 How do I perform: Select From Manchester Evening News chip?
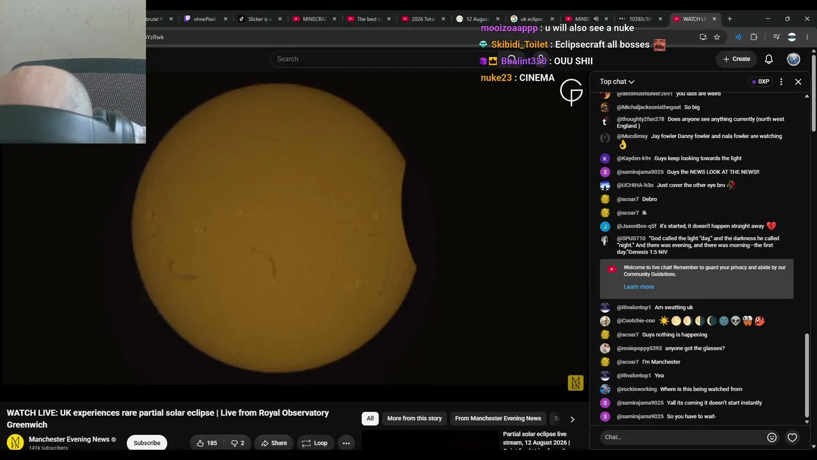[498, 418]
